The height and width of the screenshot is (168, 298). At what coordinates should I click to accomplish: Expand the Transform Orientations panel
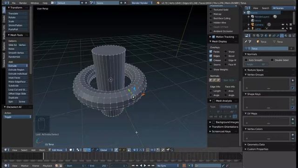tap(210, 126)
